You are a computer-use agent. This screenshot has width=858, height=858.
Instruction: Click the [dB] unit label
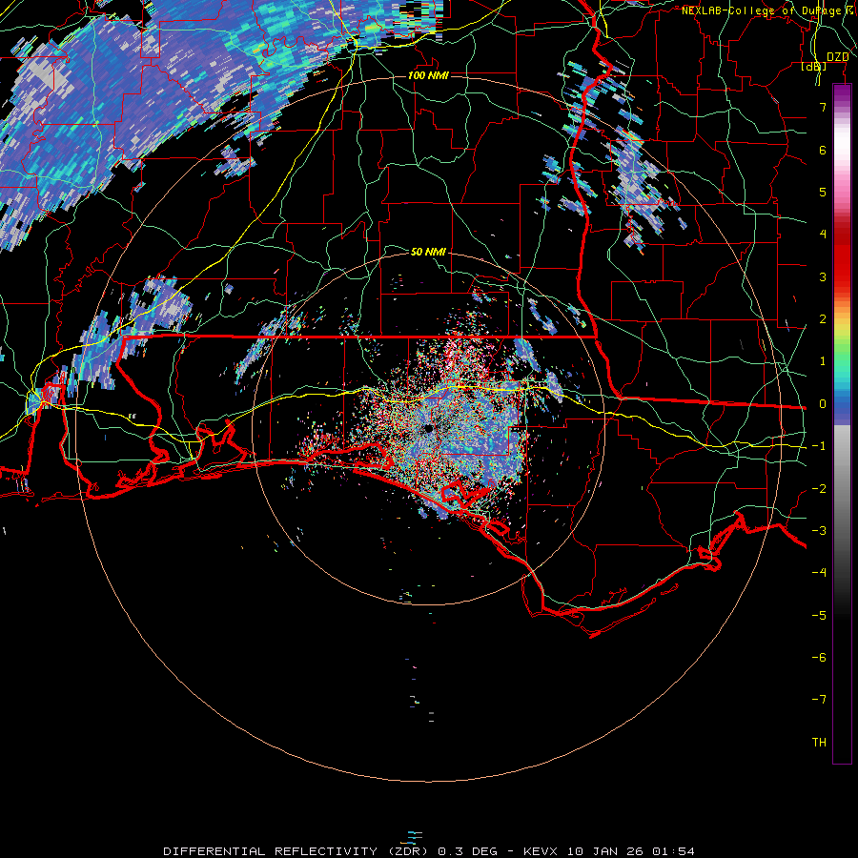point(814,67)
